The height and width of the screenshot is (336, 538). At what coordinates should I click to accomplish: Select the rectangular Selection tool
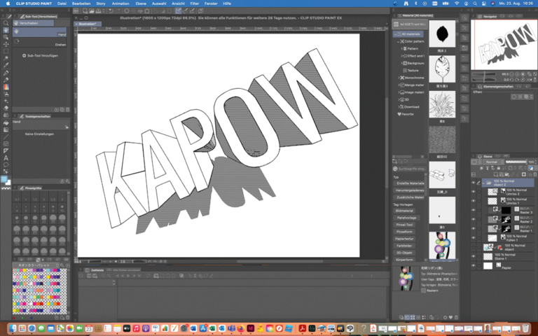coord(6,51)
